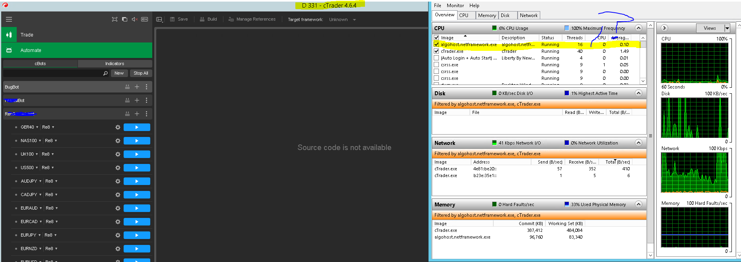Click the search magnifier icon in cBots
This screenshot has width=741, height=262.
(105, 73)
